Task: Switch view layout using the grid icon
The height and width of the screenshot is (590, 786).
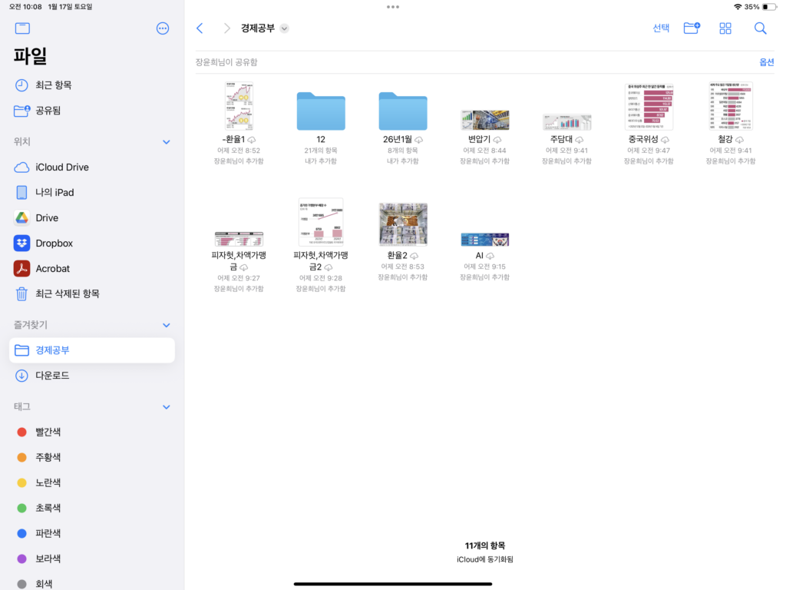Action: [x=725, y=28]
